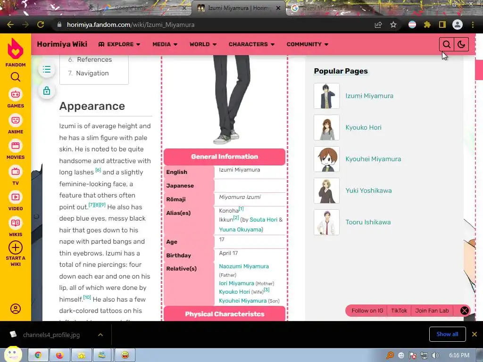Open the browser side panel icon
Screen dimensions: 483x362
point(442,25)
